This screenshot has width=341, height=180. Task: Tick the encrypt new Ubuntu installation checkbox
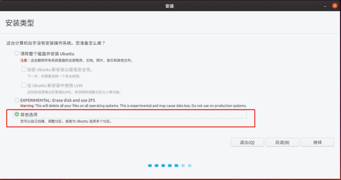(x=24, y=69)
